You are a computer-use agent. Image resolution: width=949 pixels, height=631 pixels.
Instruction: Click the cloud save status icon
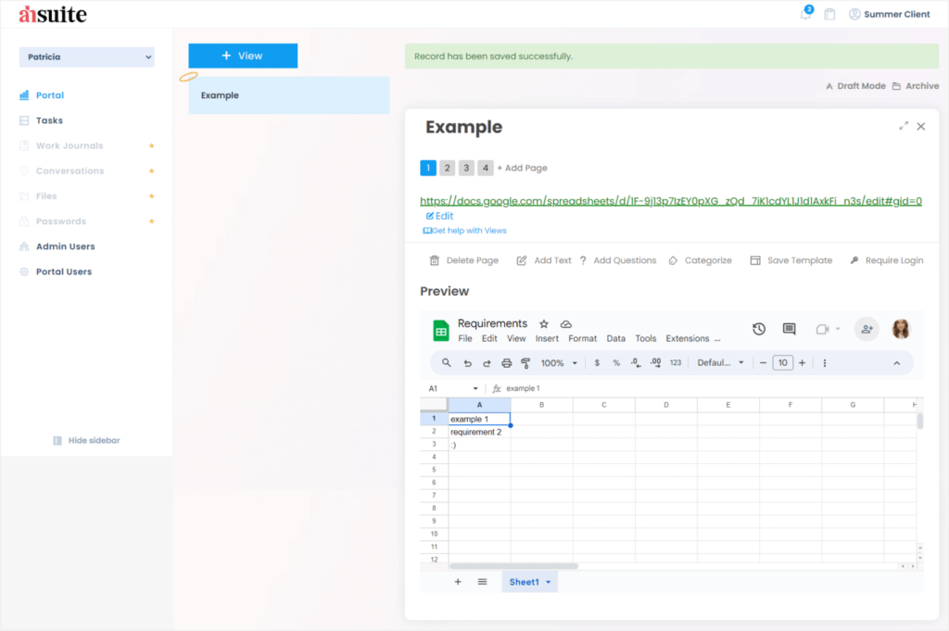tap(566, 324)
